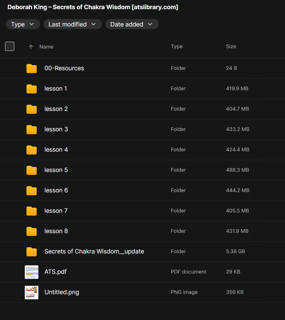This screenshot has height=320, width=285.
Task: Click the lesson 8 folder icon
Action: 32,231
